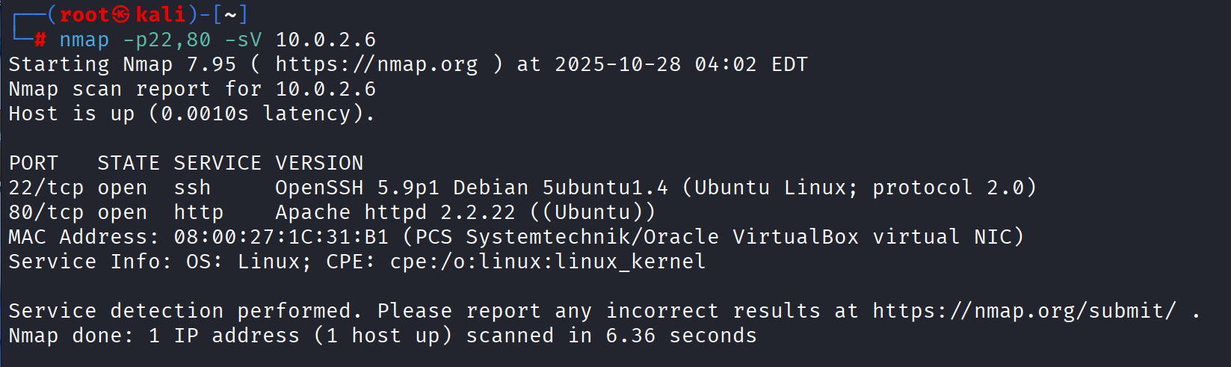Screen dimensions: 1231x367
Task: Click the cpe:/o:linux:linux_kernel text
Action: pos(547,262)
